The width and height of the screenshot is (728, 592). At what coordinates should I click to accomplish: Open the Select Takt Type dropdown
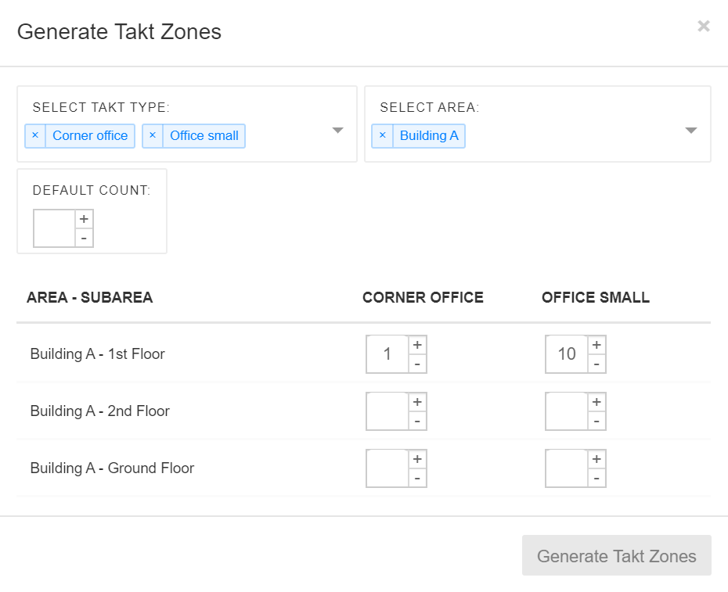click(x=337, y=131)
